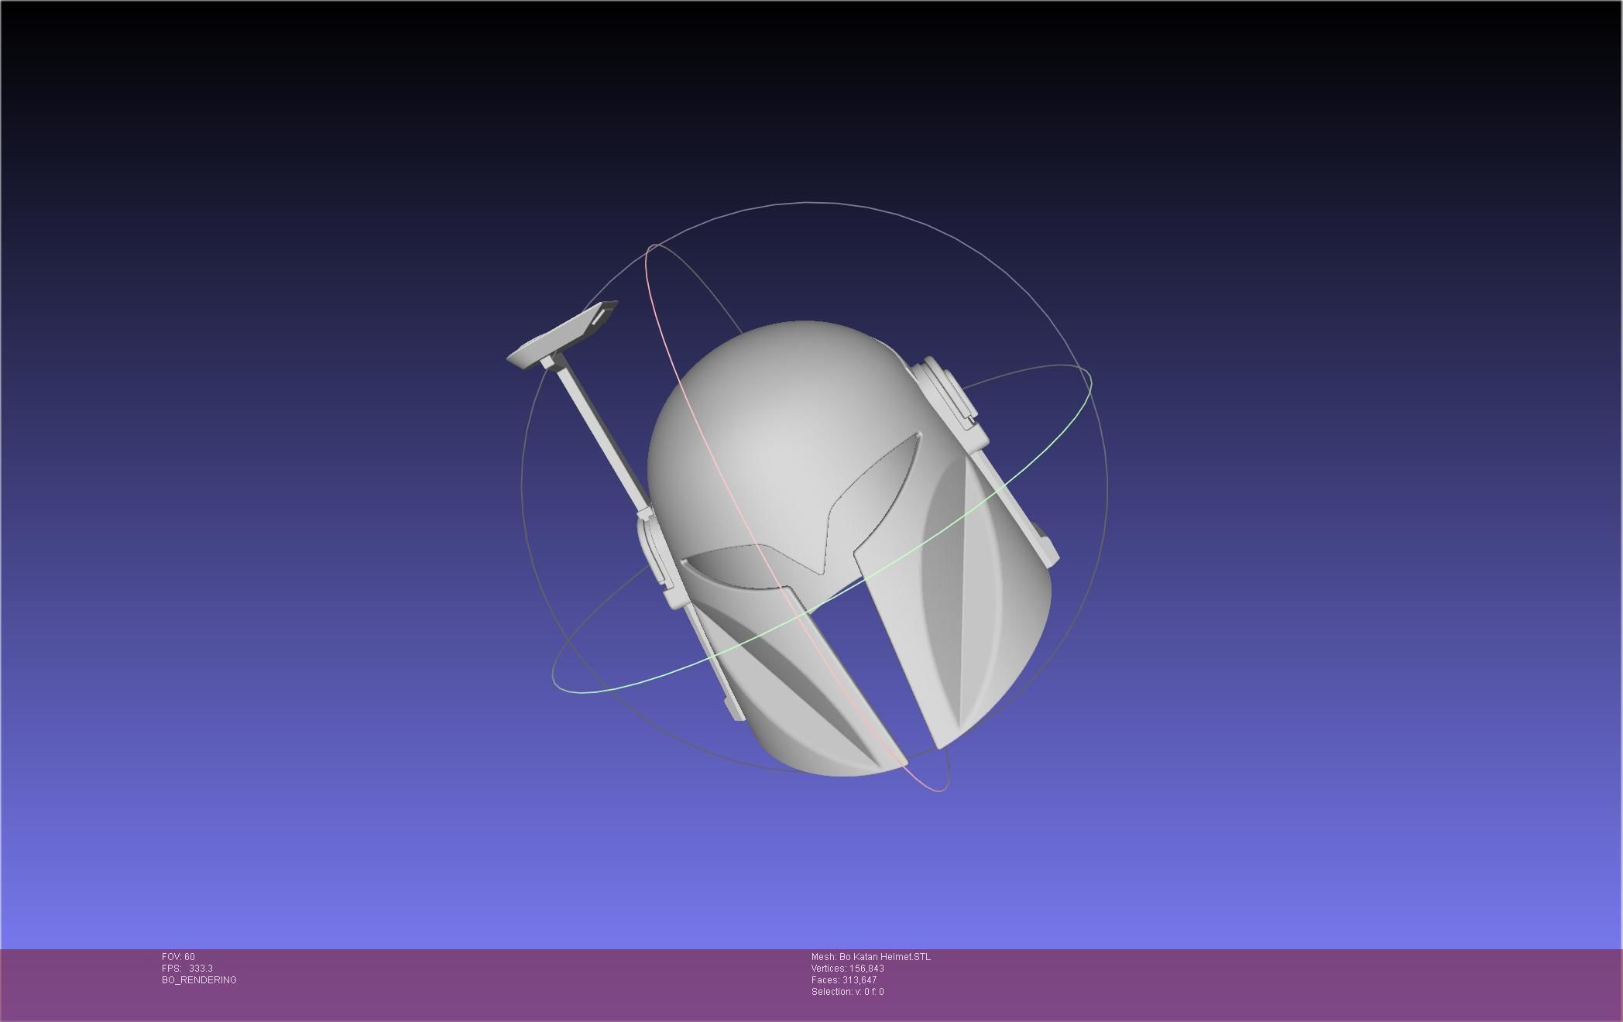Click the helmet's rangefinder antenna top
Image resolution: width=1623 pixels, height=1022 pixels.
[x=563, y=334]
